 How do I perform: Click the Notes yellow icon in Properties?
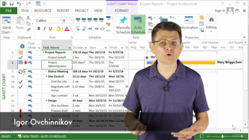(x=202, y=17)
